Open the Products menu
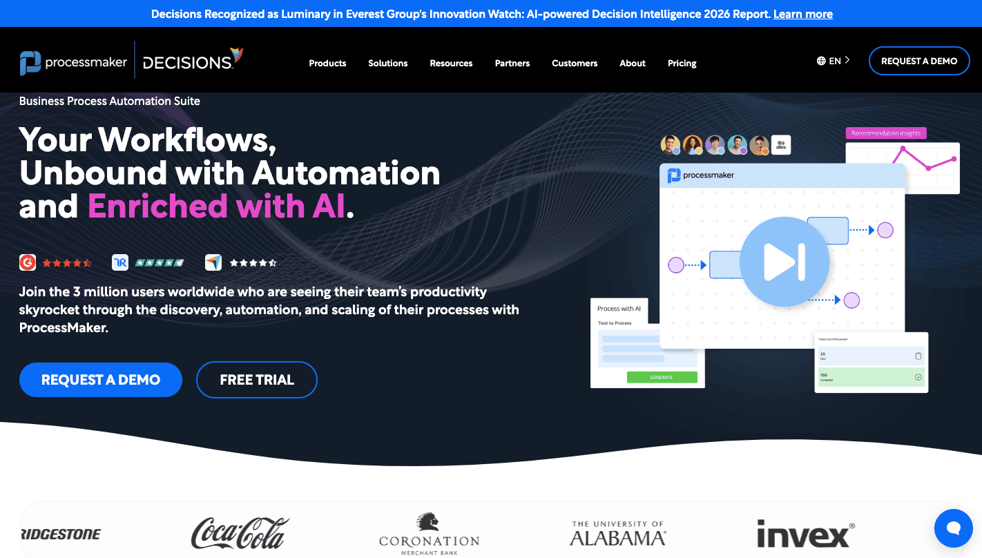This screenshot has width=982, height=558. pos(327,63)
